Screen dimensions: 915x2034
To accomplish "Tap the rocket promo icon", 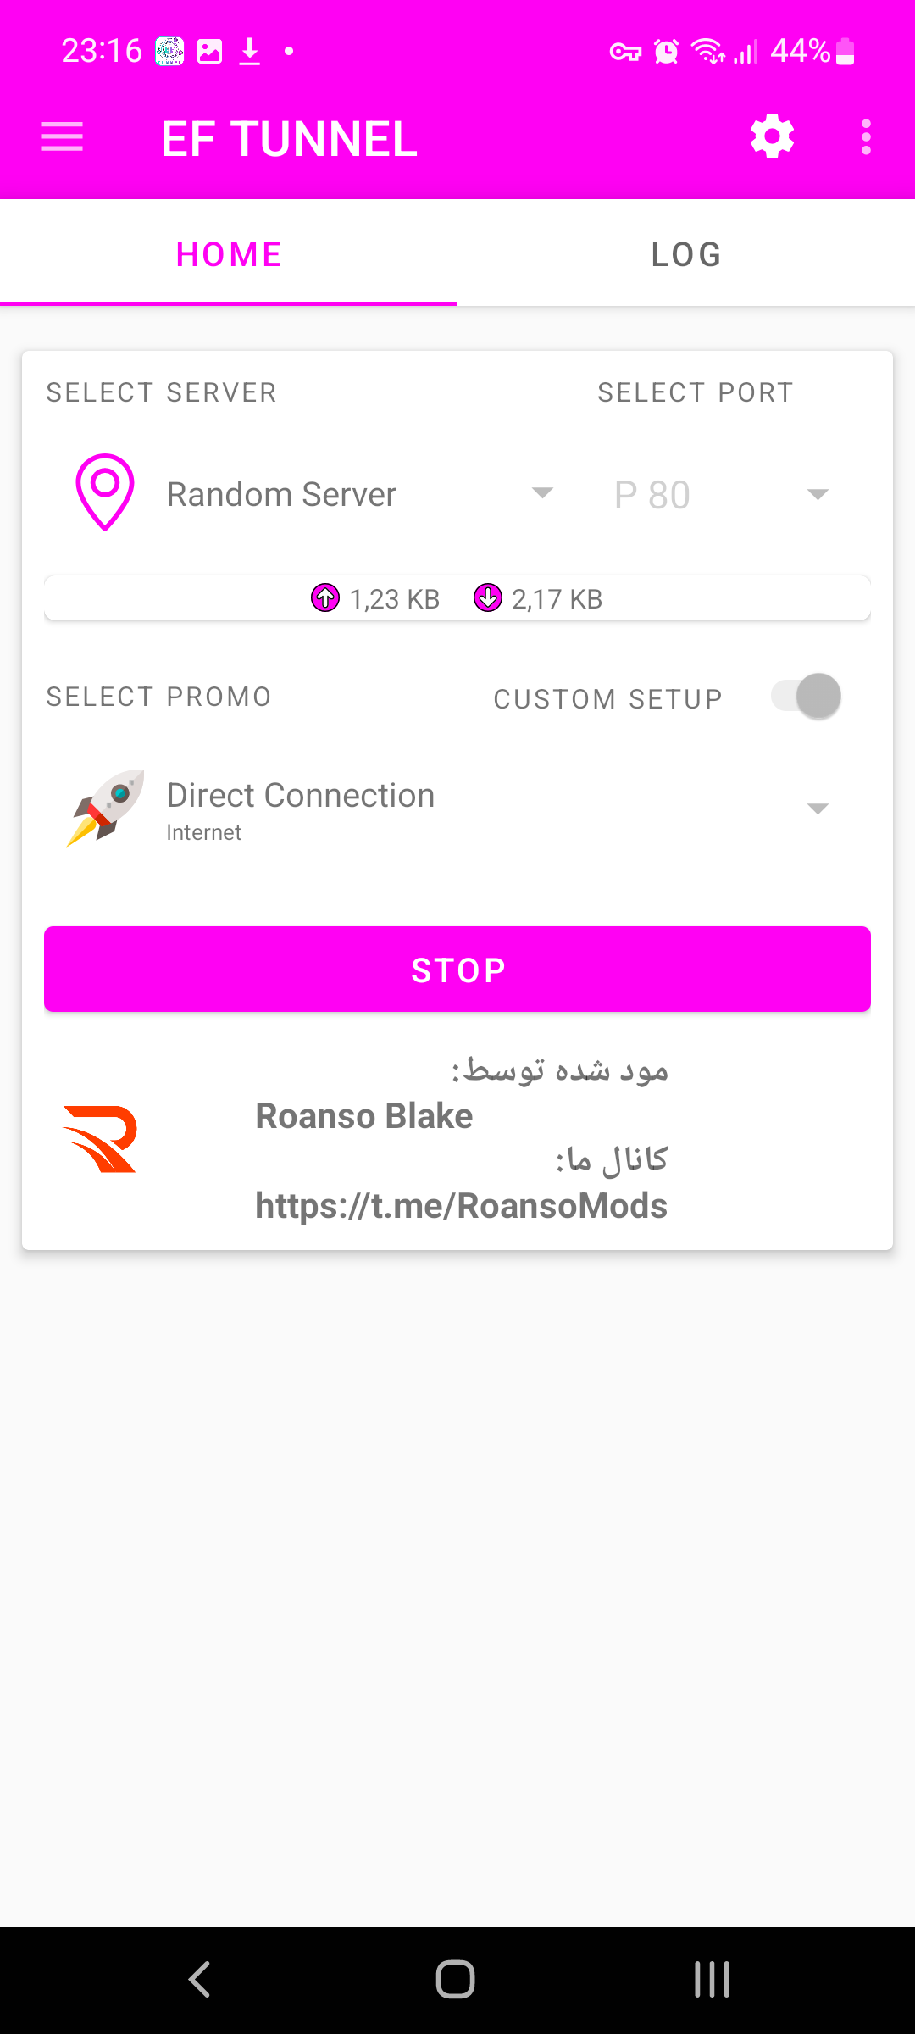I will [x=106, y=808].
